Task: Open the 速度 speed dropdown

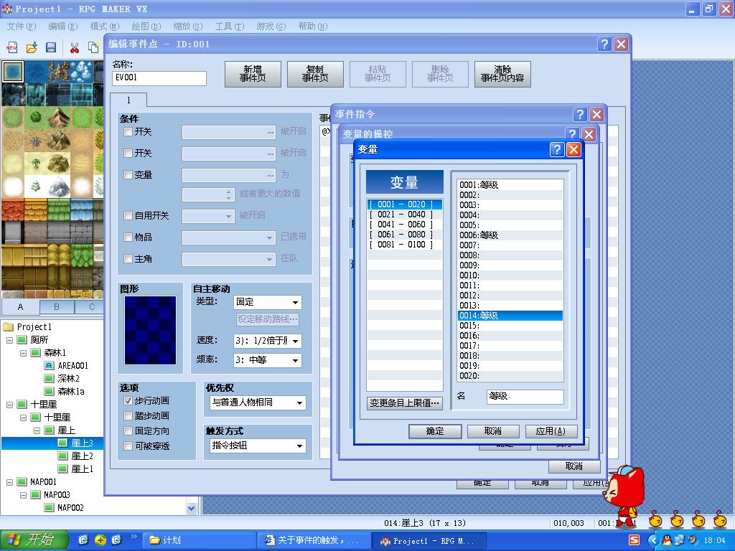Action: 267,341
